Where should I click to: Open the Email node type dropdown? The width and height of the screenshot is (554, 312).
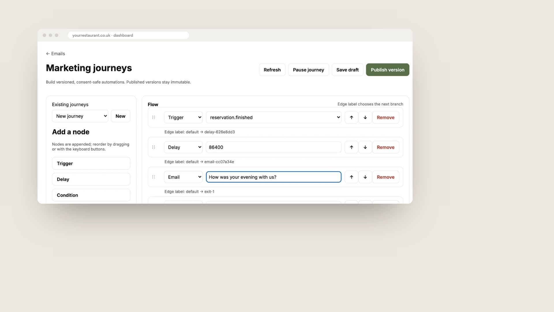(x=183, y=177)
